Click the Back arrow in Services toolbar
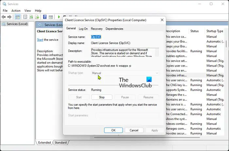The height and width of the screenshot is (151, 229). coord(4,17)
